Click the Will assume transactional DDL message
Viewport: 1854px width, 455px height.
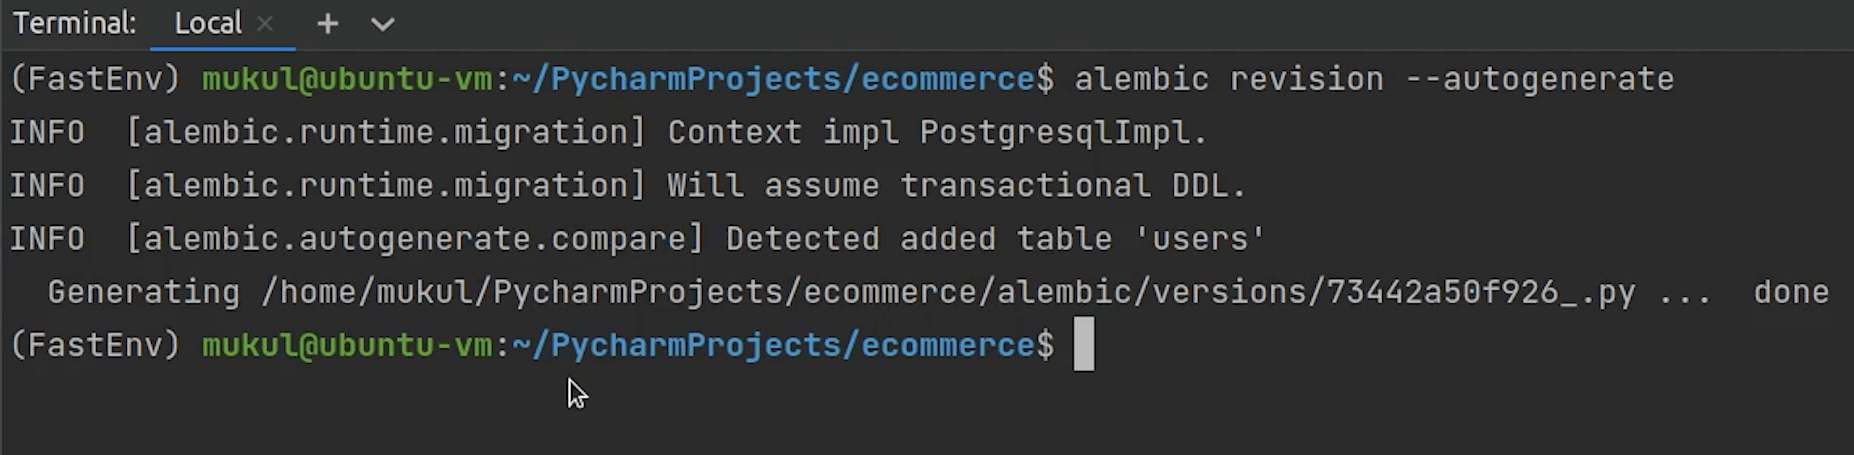956,186
